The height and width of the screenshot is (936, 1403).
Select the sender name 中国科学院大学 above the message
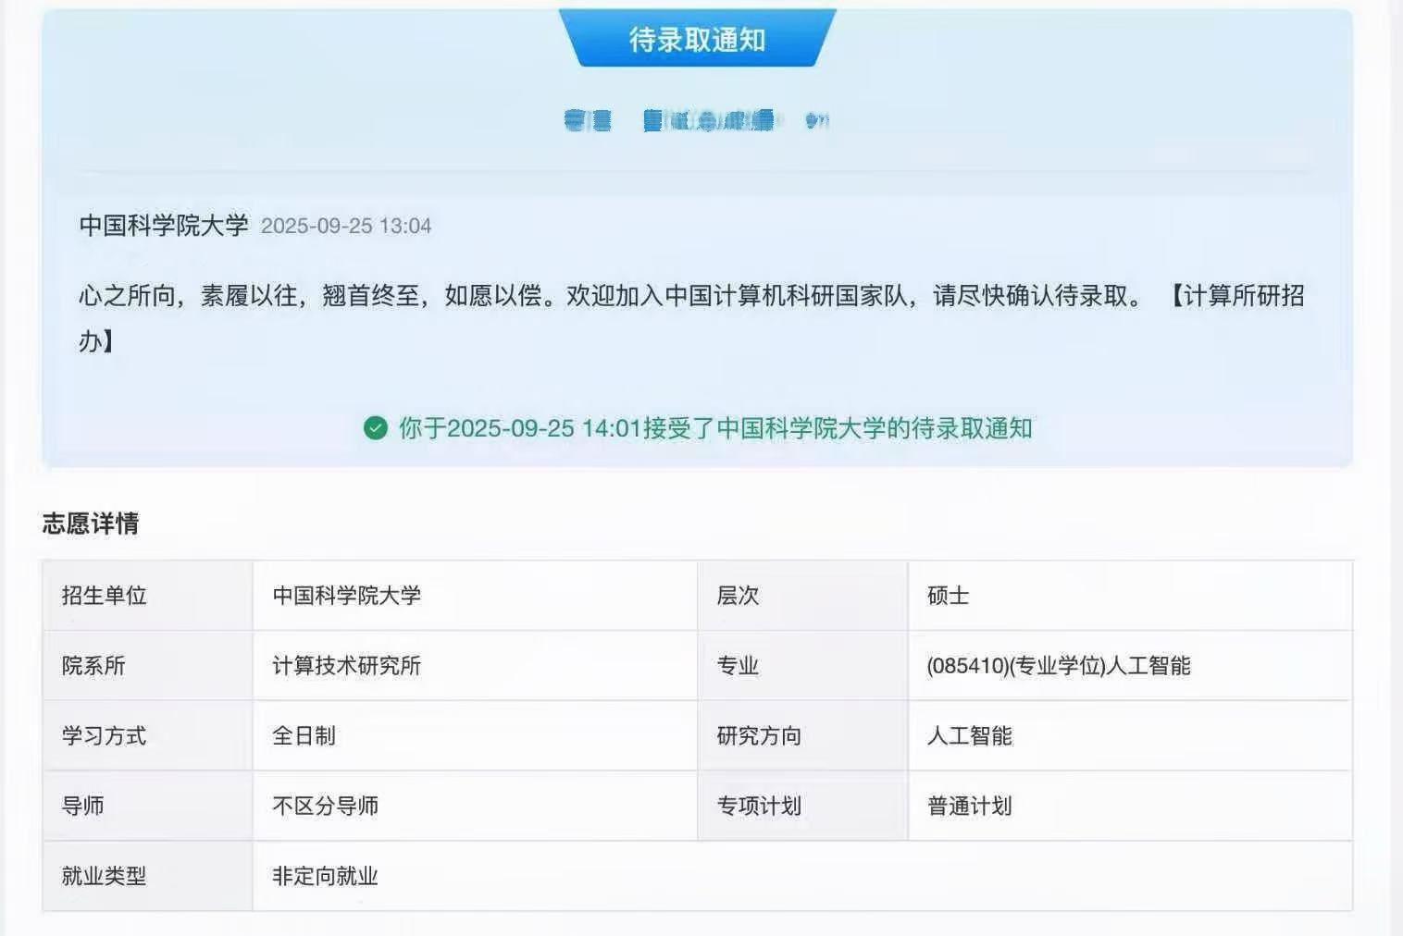pyautogui.click(x=164, y=226)
